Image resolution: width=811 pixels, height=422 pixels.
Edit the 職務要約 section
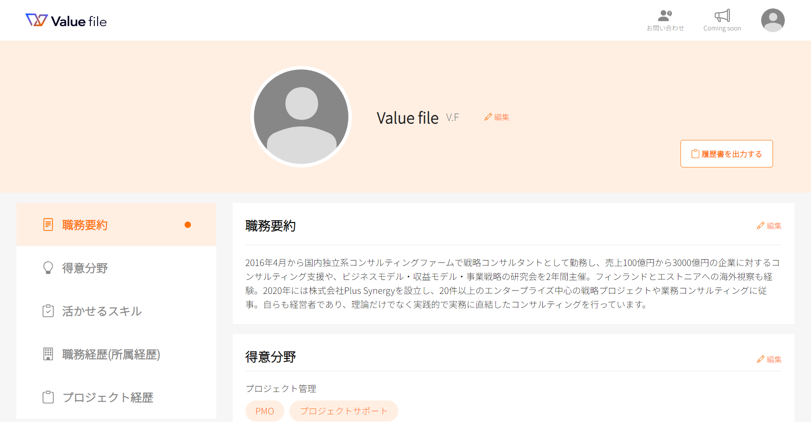769,226
